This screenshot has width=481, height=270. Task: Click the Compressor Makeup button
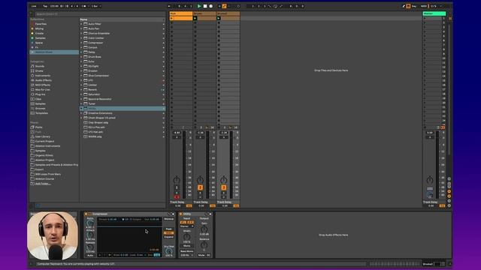coord(168,219)
